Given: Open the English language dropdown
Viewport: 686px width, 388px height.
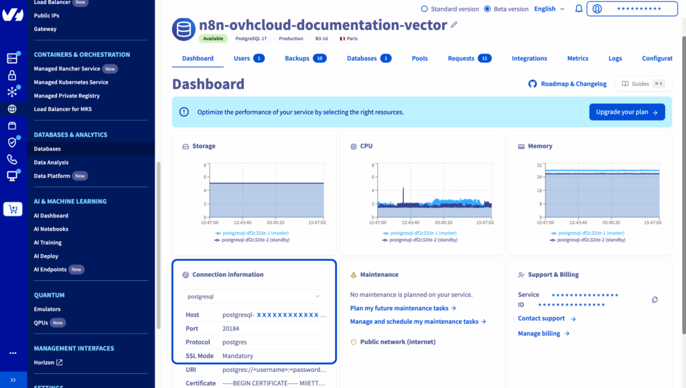Looking at the screenshot, I should pos(549,9).
